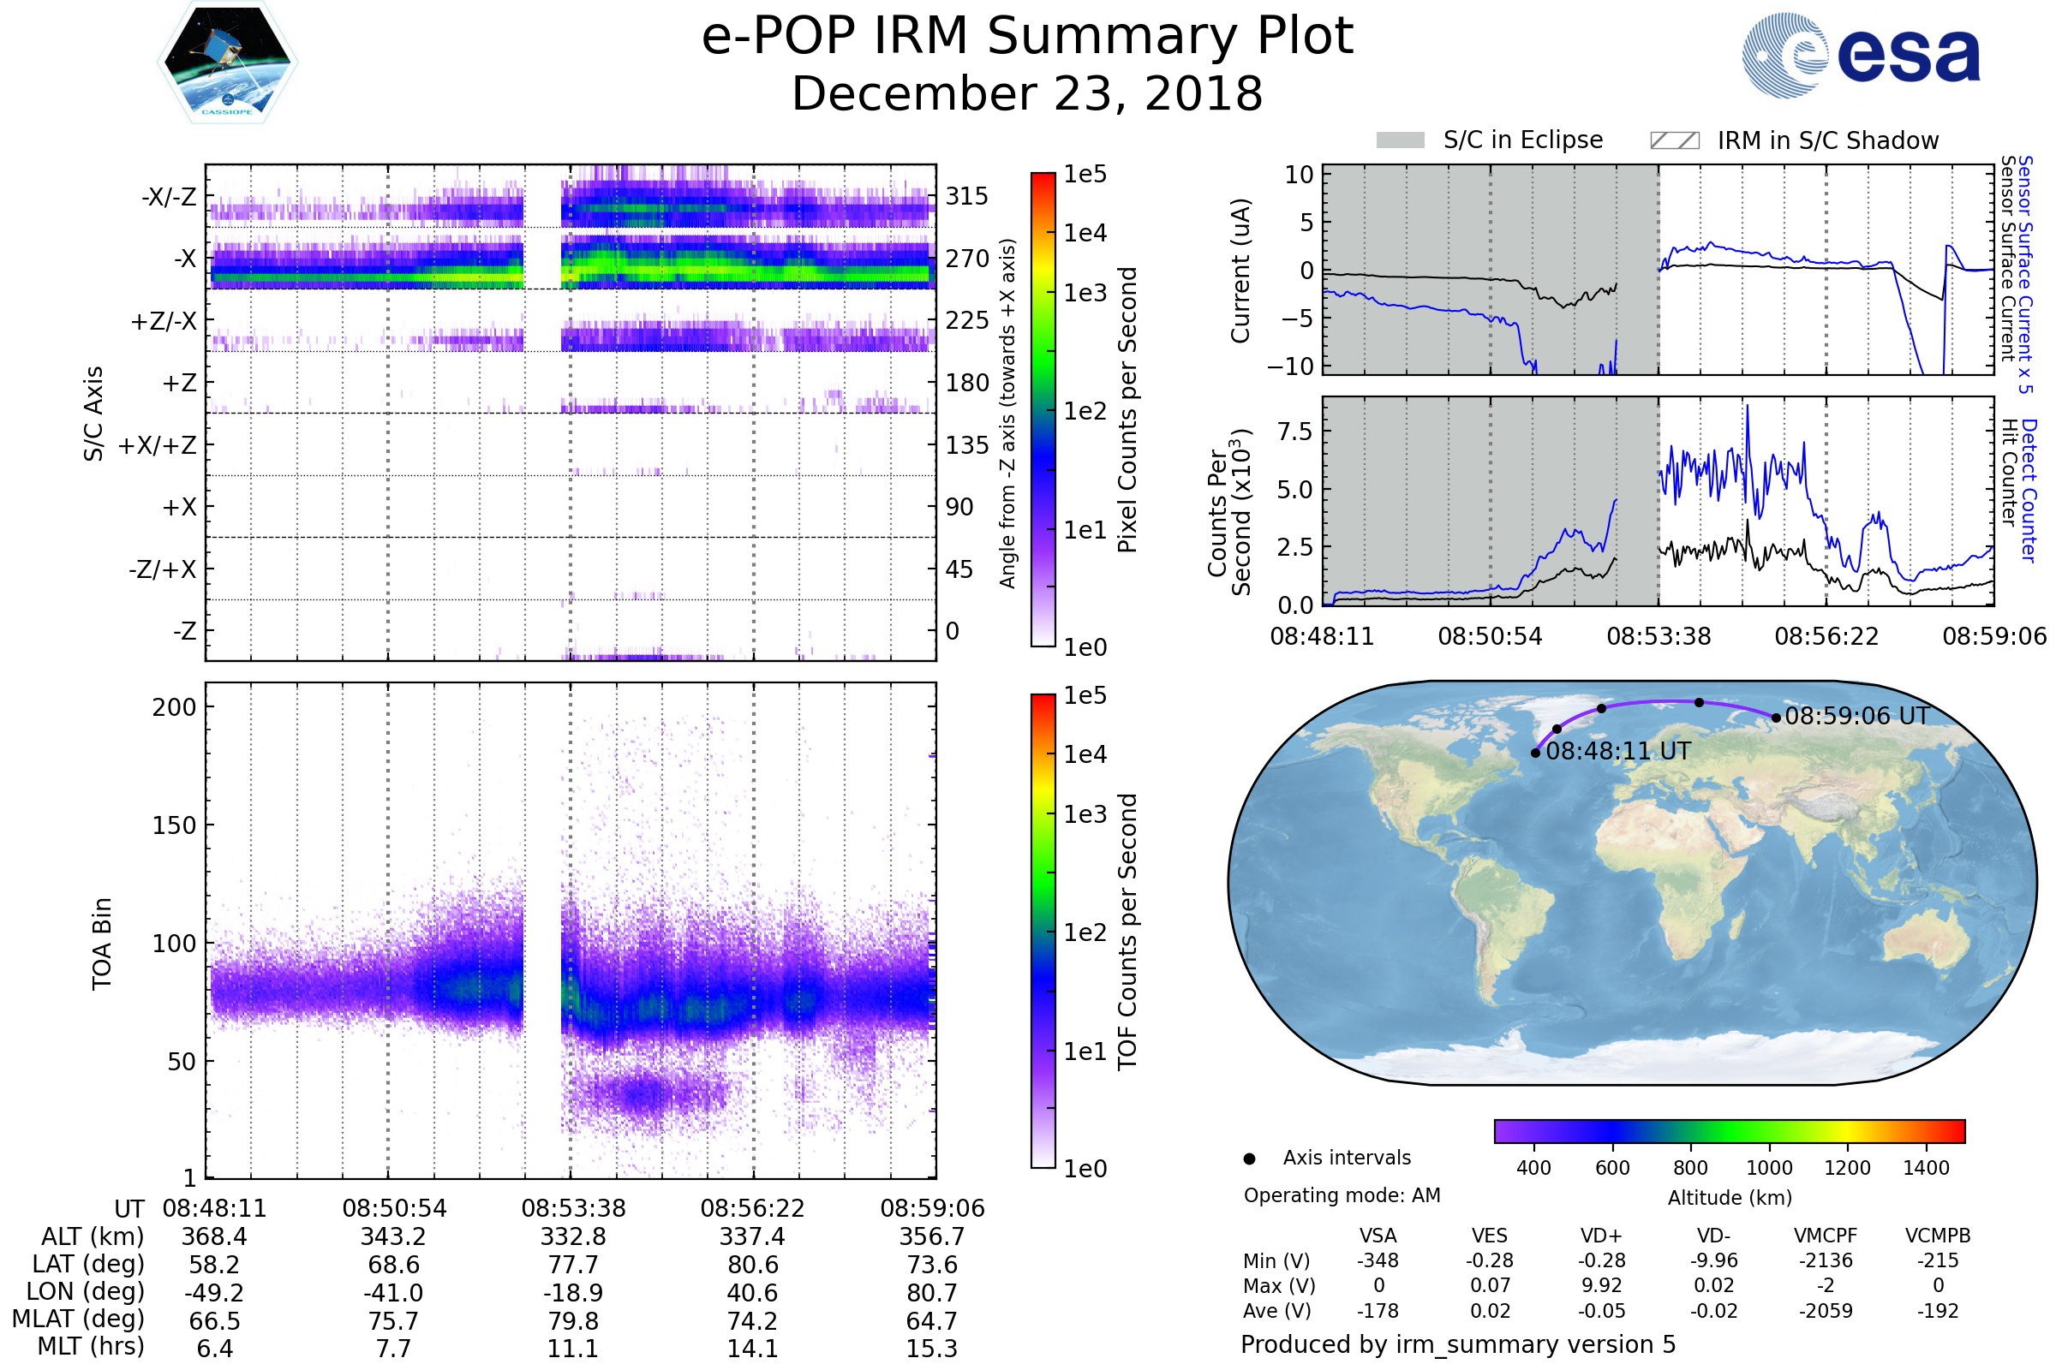Click the TOF Counts per Second colorbar
Screen dimensions: 2056x1370
coord(1043,932)
